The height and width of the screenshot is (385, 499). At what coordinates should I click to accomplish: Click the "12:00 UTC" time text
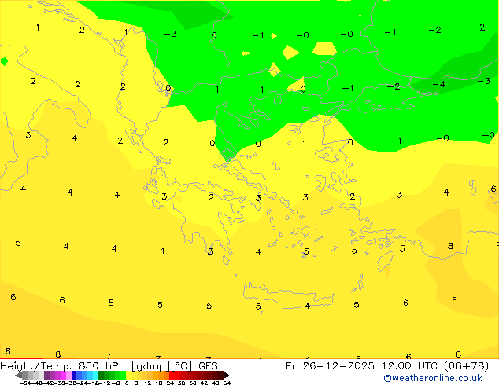tap(410, 366)
